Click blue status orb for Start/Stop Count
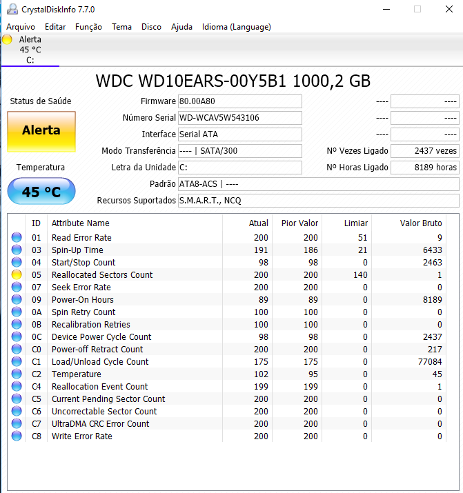This screenshot has height=493, width=463. pos(17,262)
